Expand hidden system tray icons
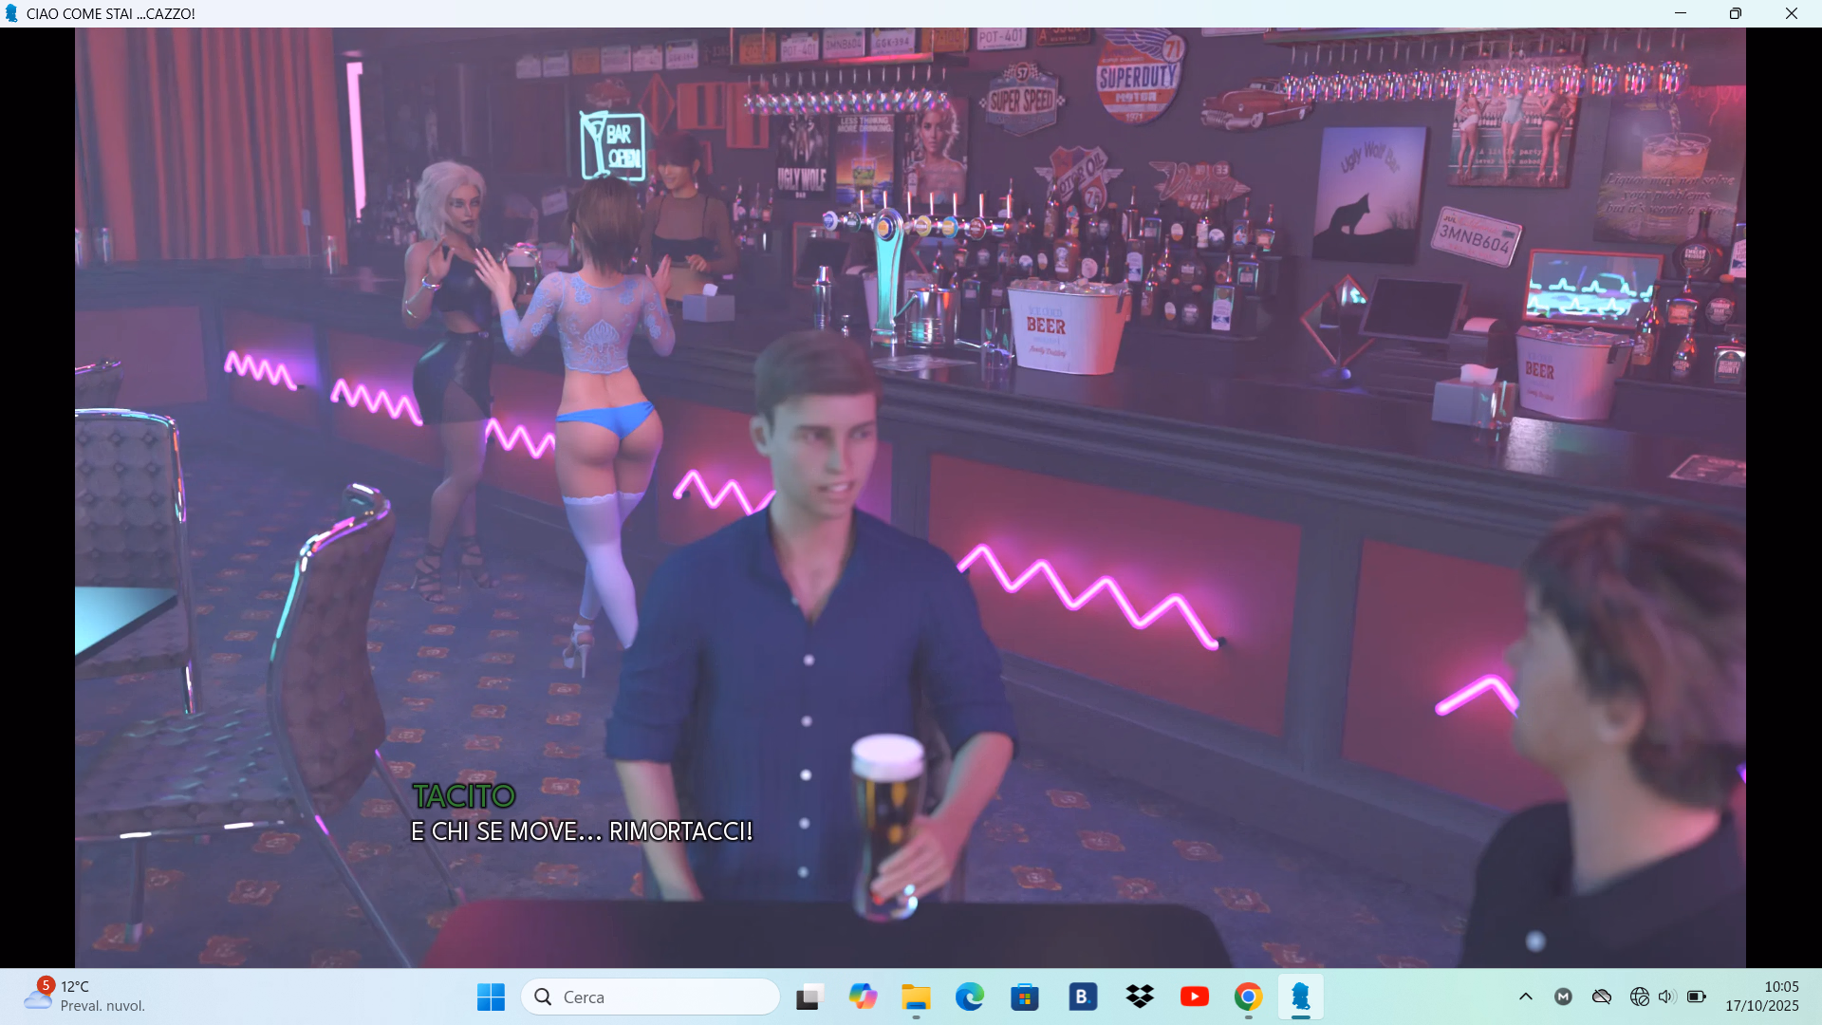 point(1526,997)
